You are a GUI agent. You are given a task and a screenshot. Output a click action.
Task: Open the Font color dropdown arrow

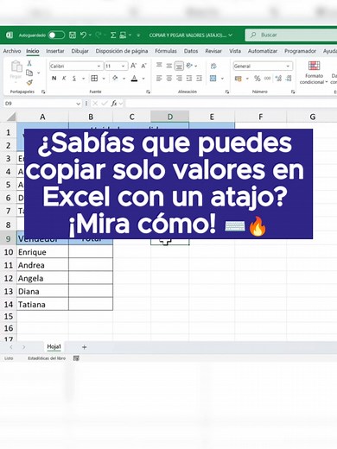143,79
